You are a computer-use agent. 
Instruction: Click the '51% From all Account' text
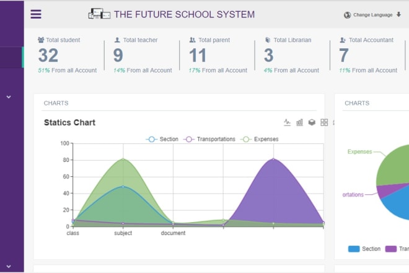click(68, 70)
